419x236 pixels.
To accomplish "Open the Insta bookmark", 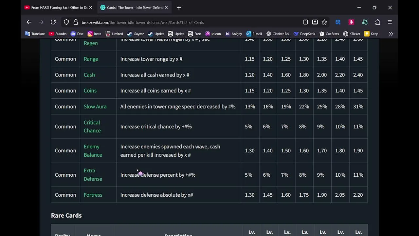I will (94, 34).
